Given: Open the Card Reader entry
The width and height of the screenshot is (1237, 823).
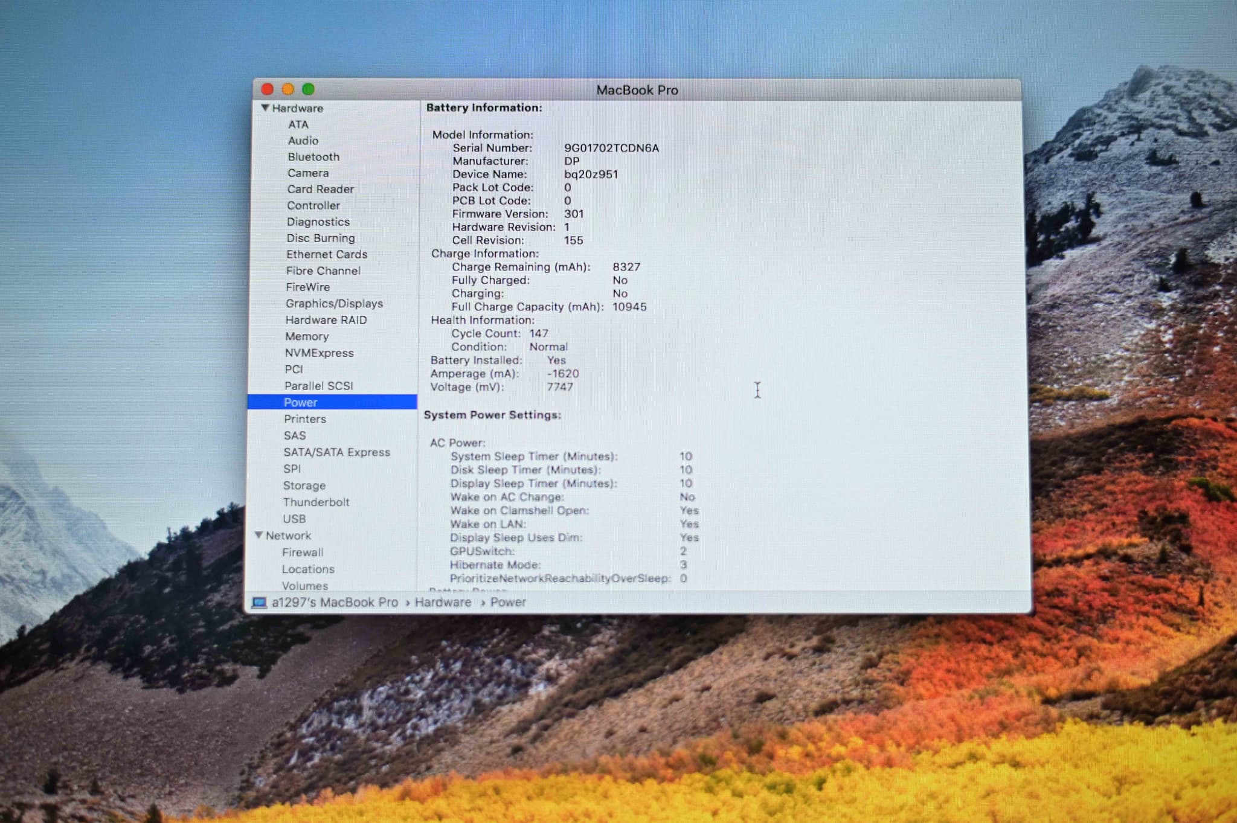Looking at the screenshot, I should pos(321,190).
